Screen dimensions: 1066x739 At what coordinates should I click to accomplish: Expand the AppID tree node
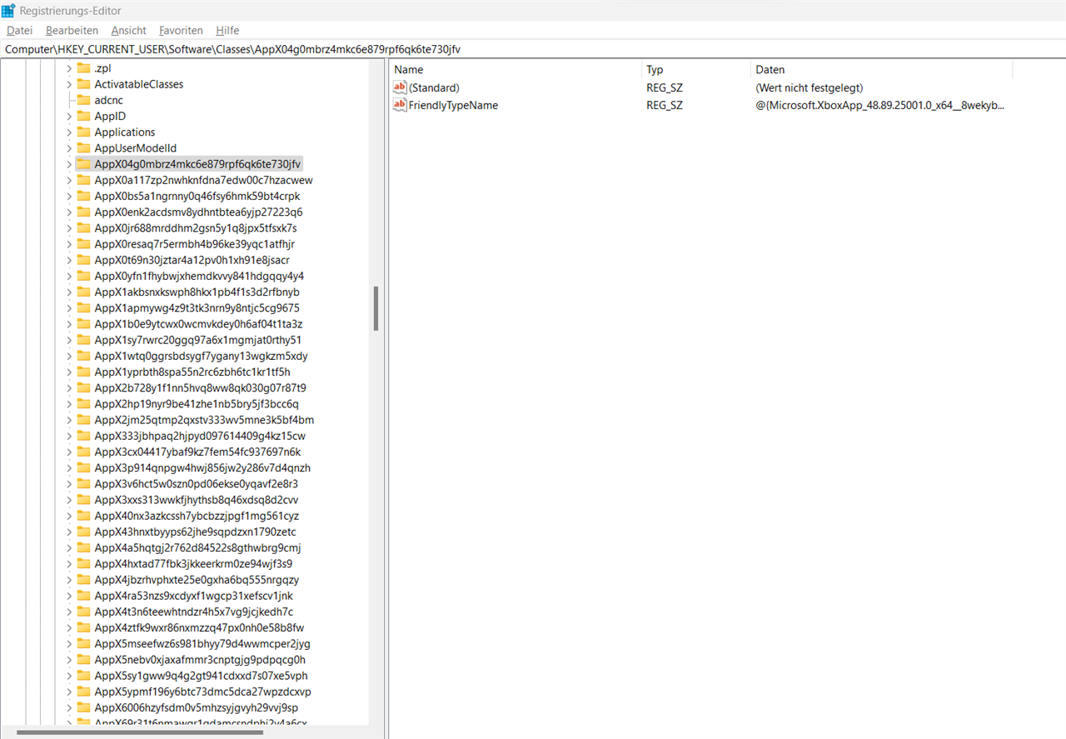tap(69, 117)
